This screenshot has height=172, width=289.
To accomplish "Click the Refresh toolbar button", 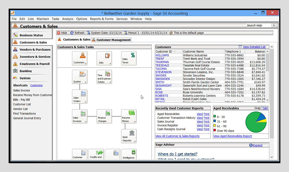I will tap(77, 33).
